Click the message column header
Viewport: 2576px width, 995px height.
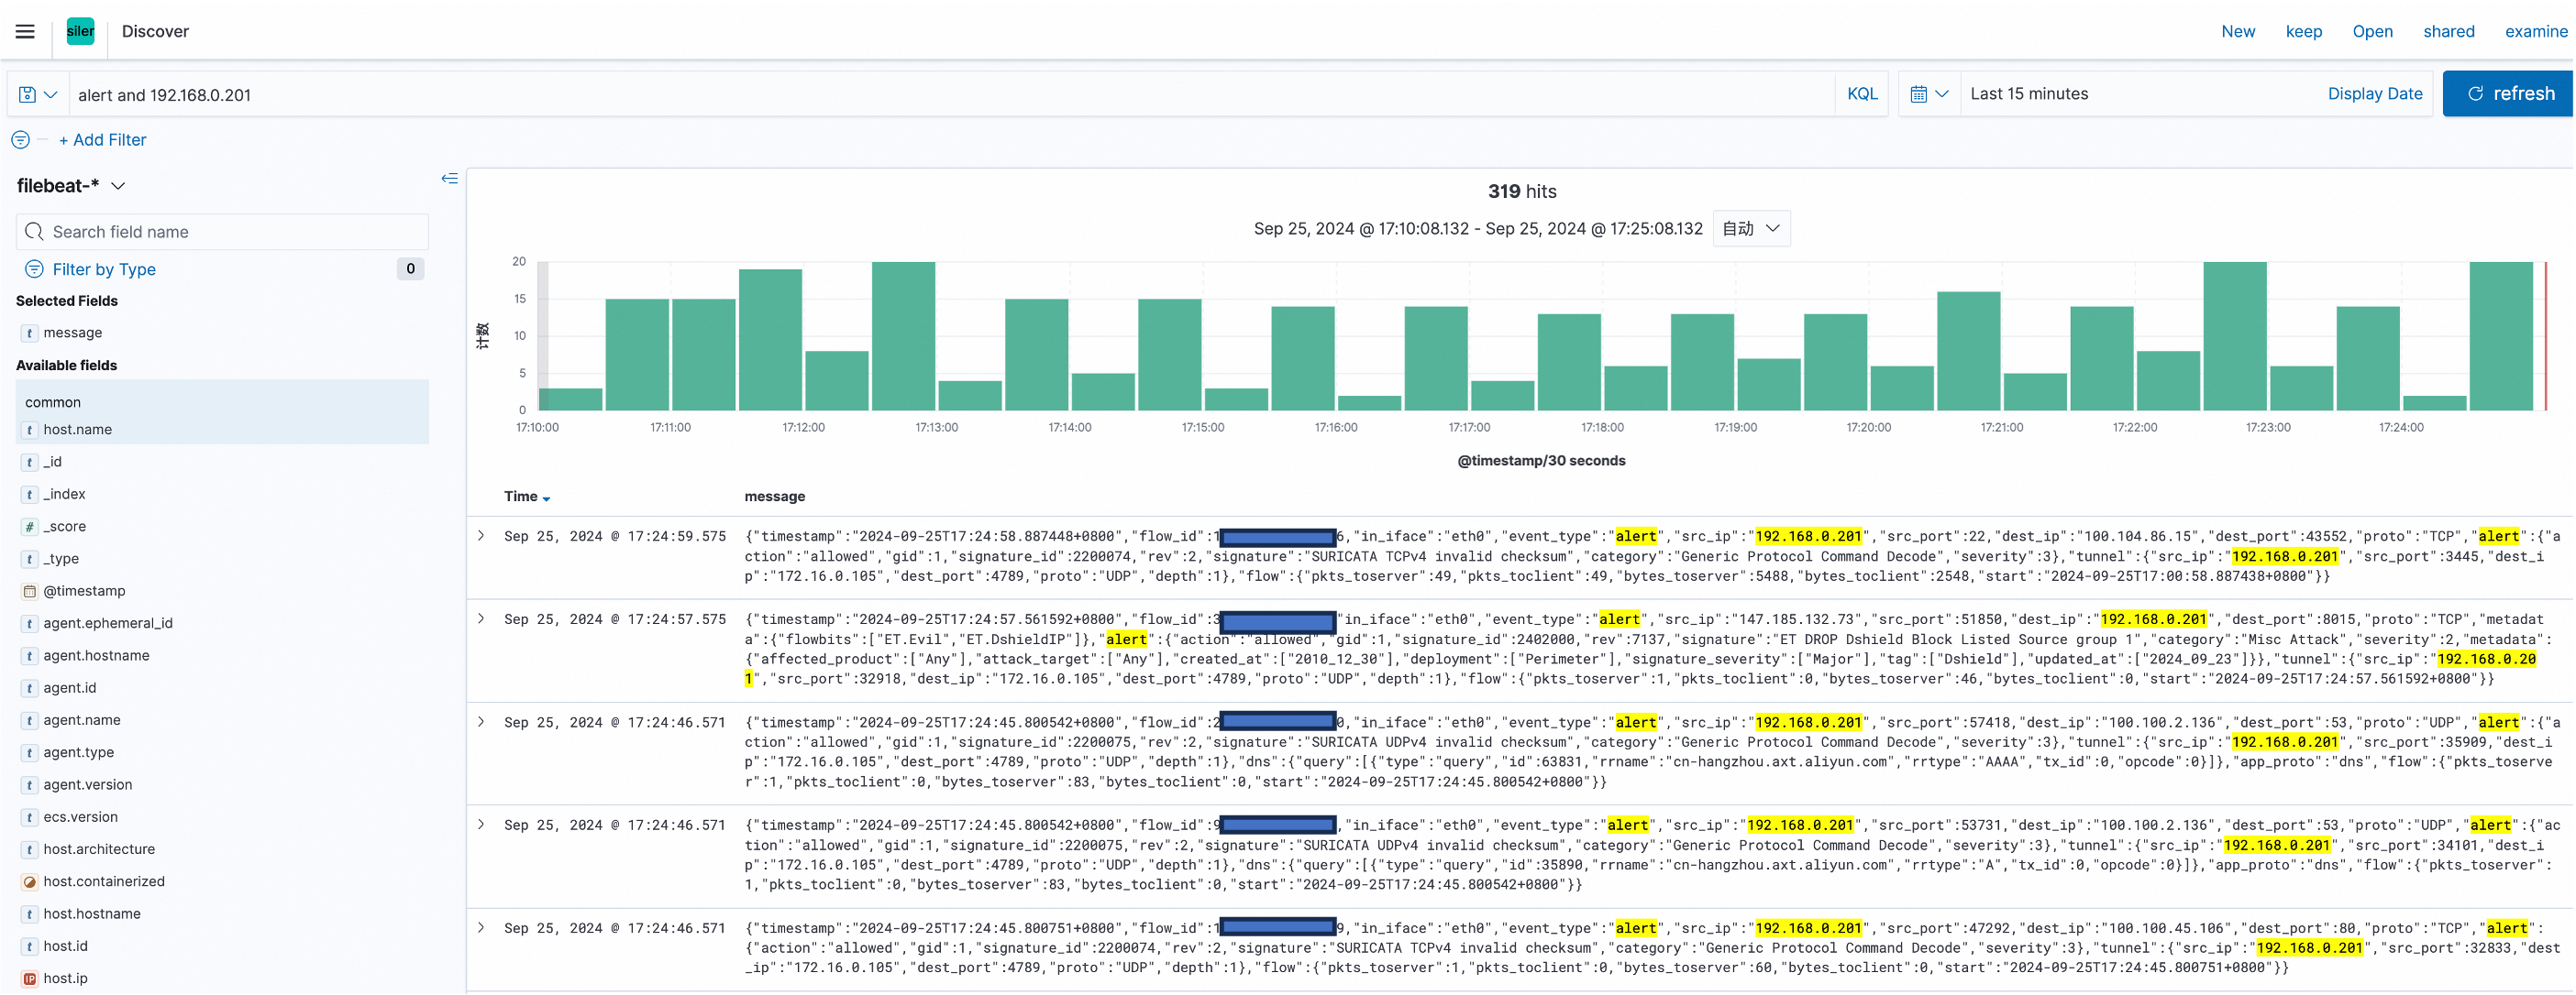coord(774,497)
